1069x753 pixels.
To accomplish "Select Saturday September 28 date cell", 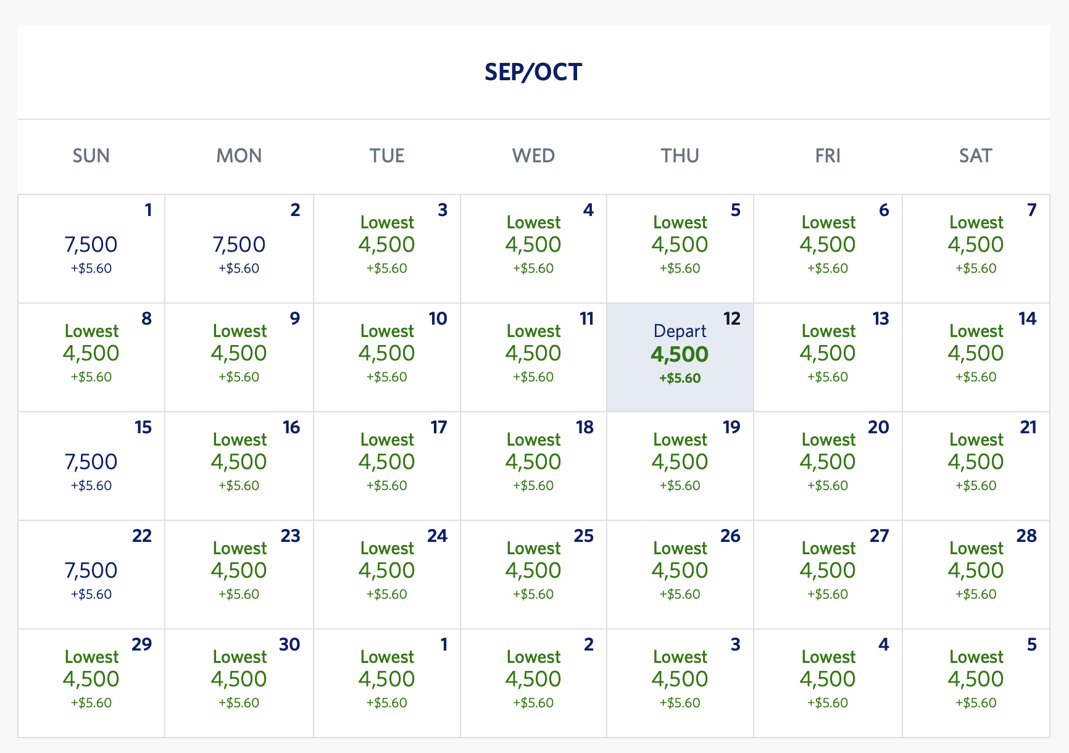I will click(976, 575).
